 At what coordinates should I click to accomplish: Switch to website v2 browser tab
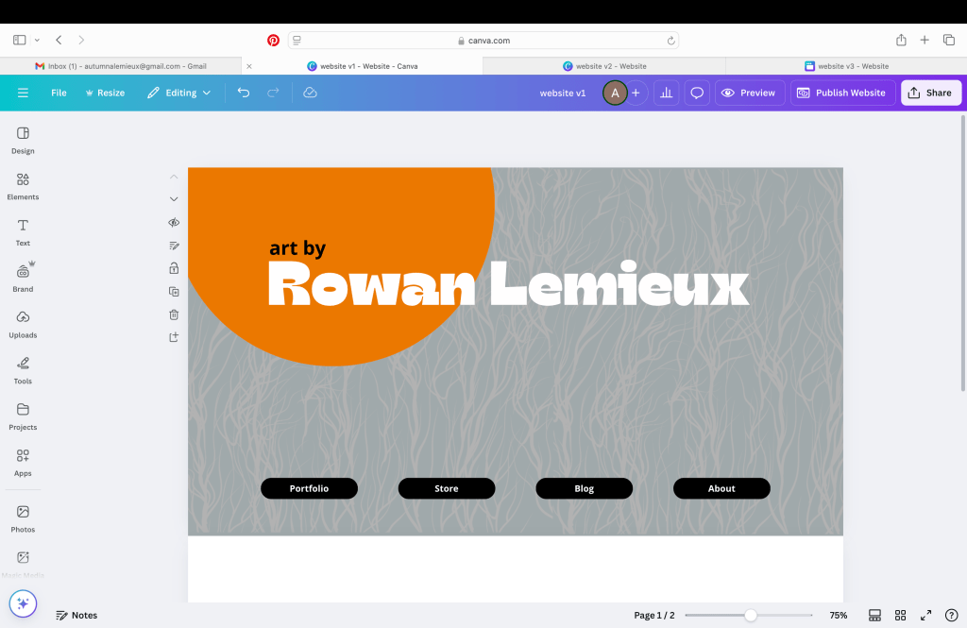(604, 66)
